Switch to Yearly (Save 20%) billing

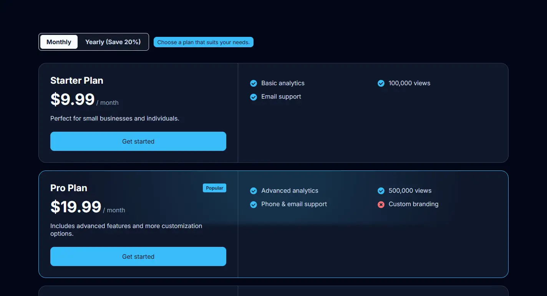point(113,42)
